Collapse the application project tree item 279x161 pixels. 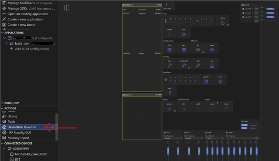[4, 38]
